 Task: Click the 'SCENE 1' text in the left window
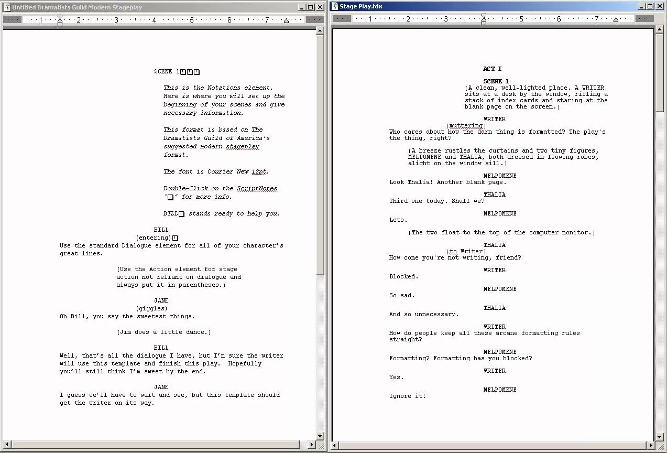click(x=167, y=71)
